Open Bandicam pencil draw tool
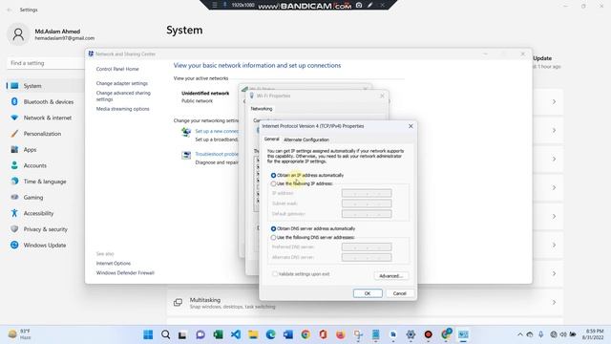 pos(369,5)
